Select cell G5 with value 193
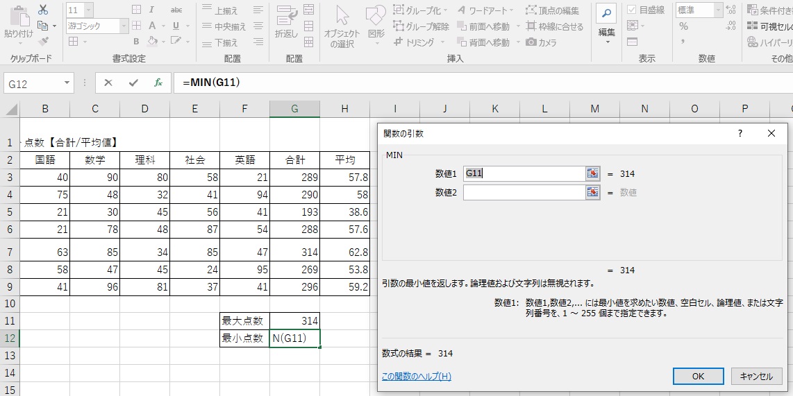793x396 pixels. pyautogui.click(x=295, y=212)
